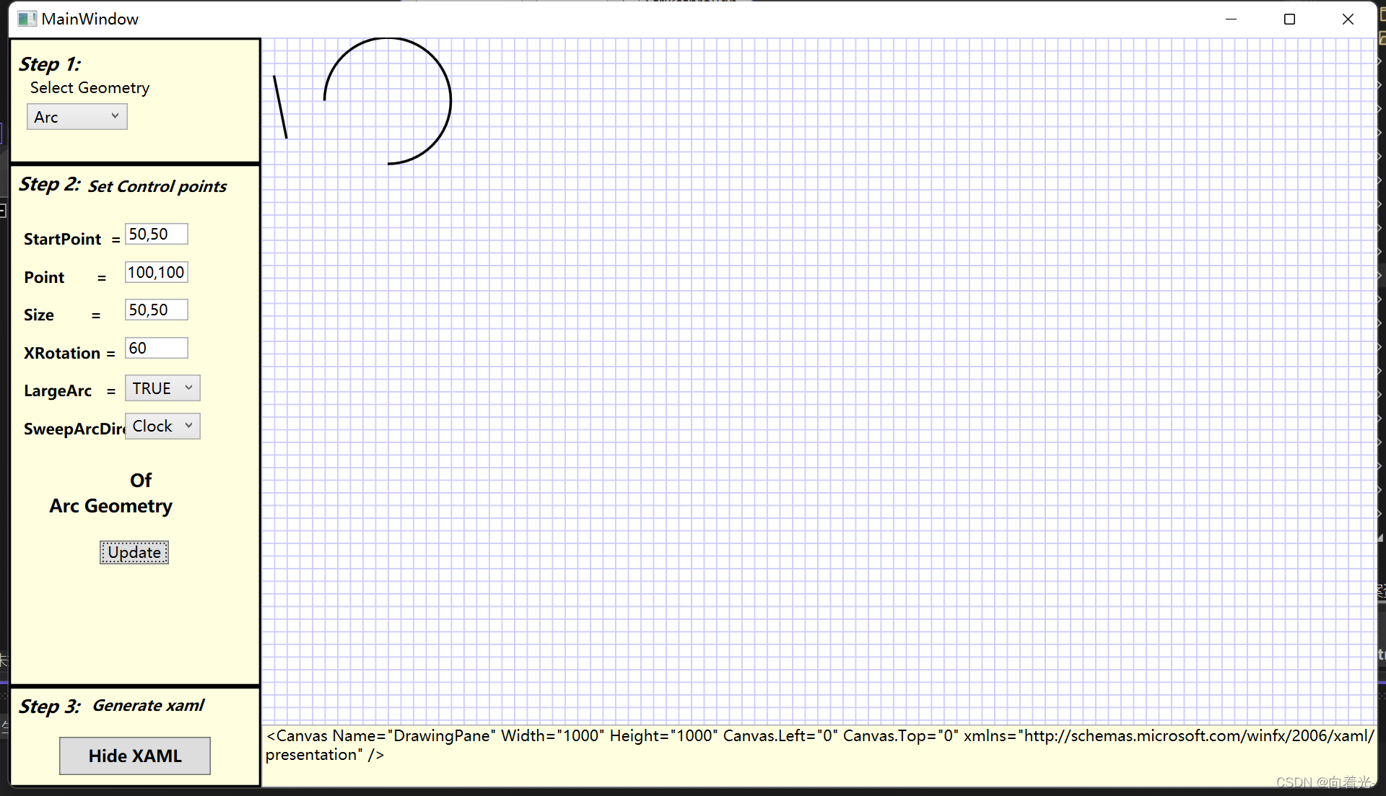Screen dimensions: 1386x796
Task: Minimize the MainWindow window
Action: [1232, 19]
